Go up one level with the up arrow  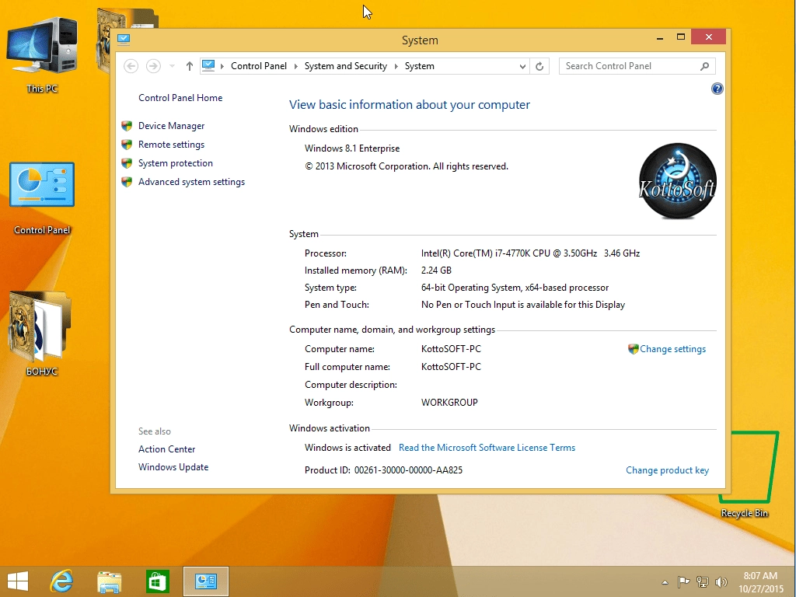coord(190,66)
